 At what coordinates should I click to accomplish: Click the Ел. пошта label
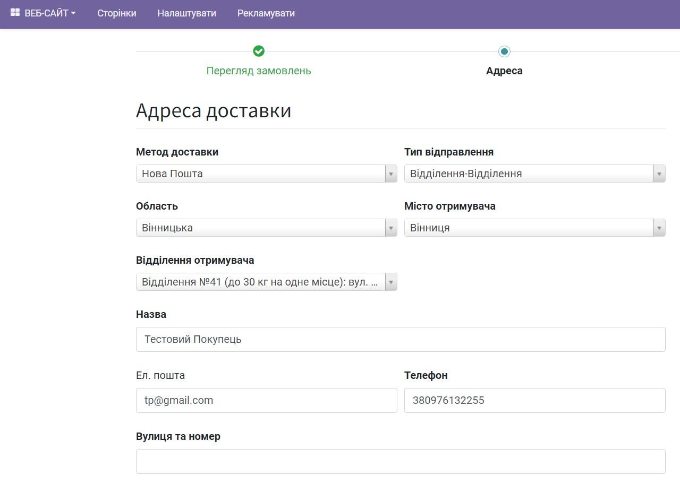pos(160,375)
